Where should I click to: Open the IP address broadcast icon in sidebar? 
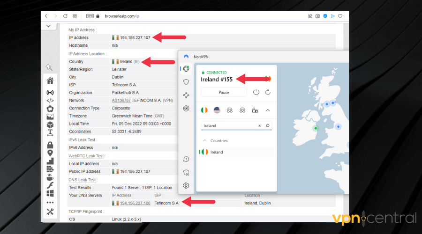click(50, 93)
